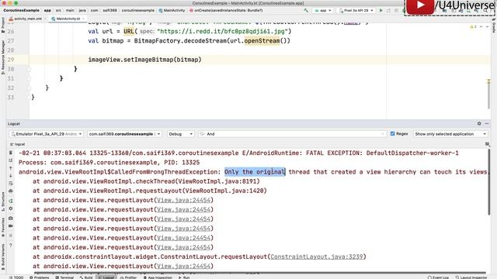Open Resource Manager side tab
This screenshot has width=497, height=279.
(x=3, y=57)
